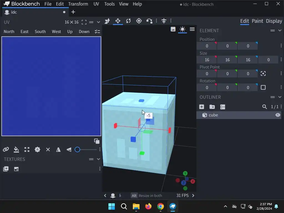
Task: Click the UV Auto size icon
Action: (37, 149)
